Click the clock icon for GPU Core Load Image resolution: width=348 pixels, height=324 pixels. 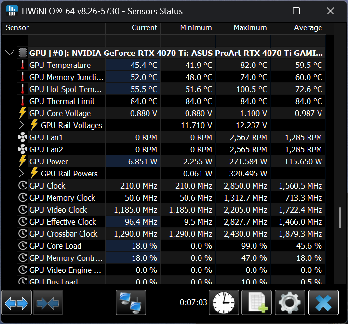click(x=23, y=245)
